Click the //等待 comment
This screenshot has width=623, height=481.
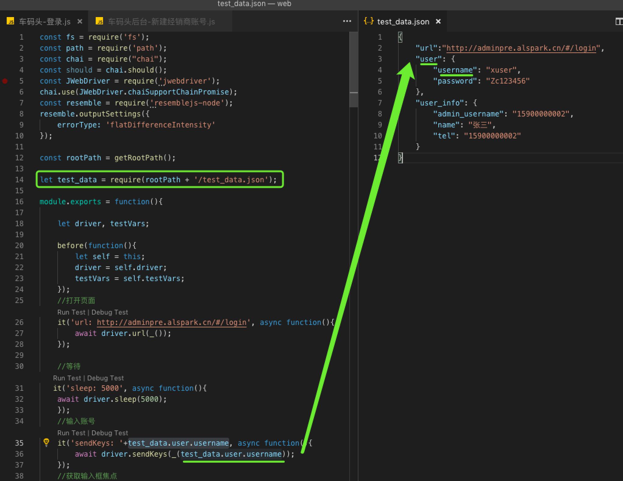point(69,366)
